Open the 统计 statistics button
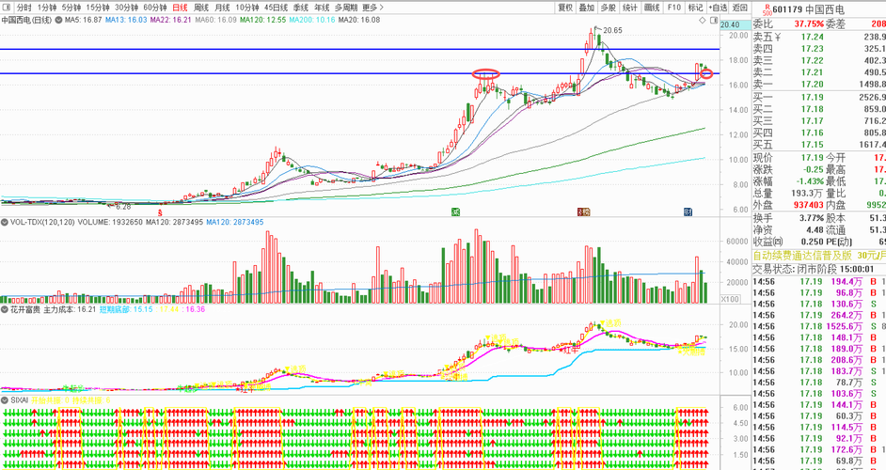This screenshot has height=470, width=886. (629, 8)
